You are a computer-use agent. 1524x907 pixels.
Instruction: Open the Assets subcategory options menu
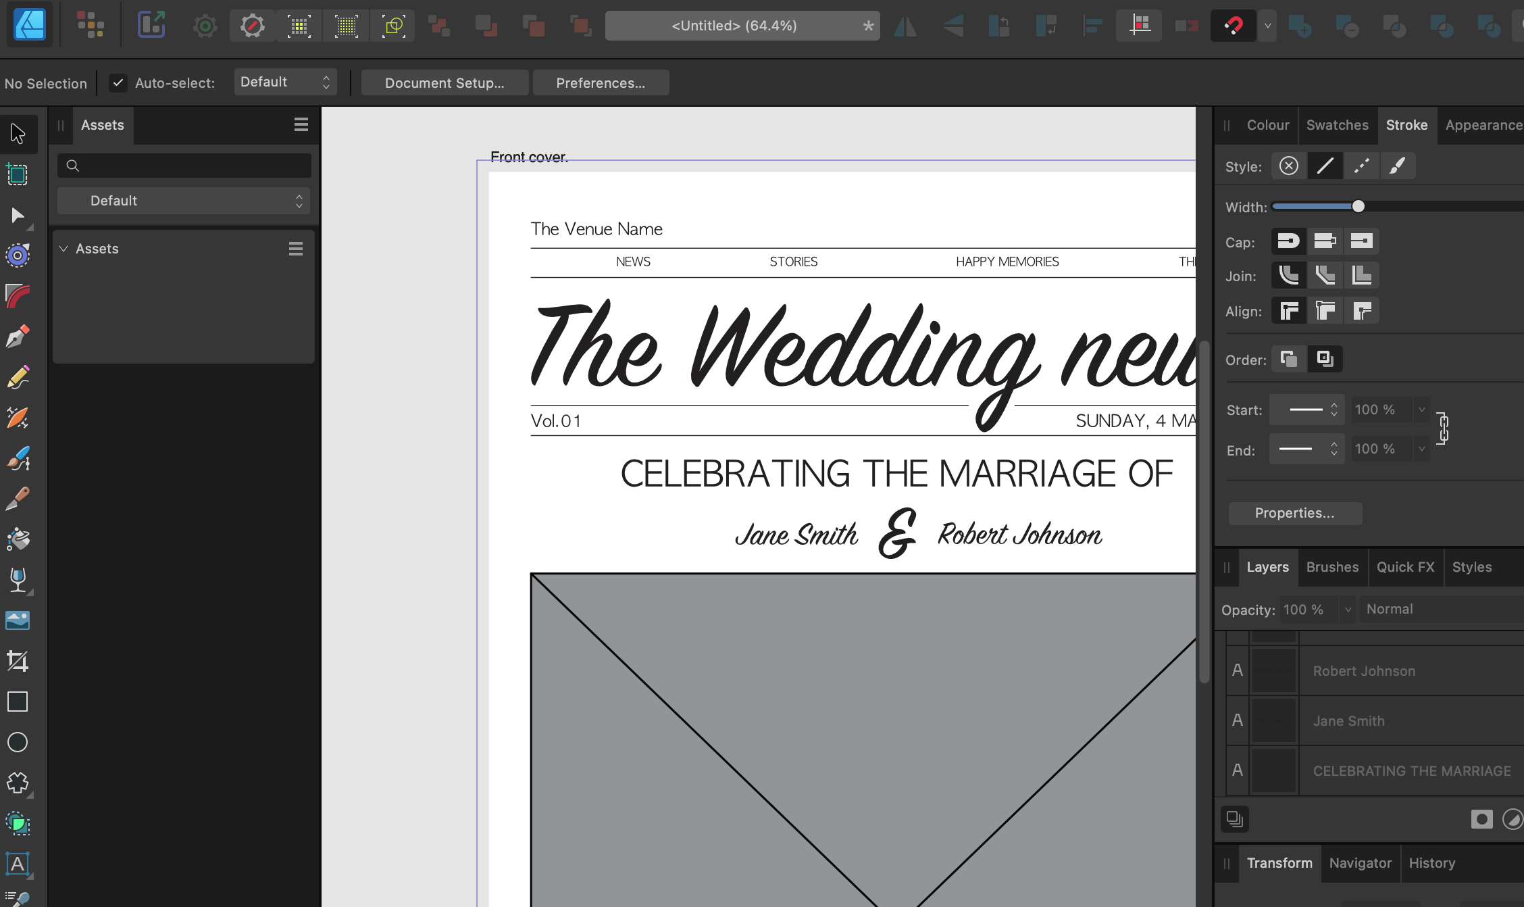[296, 249]
